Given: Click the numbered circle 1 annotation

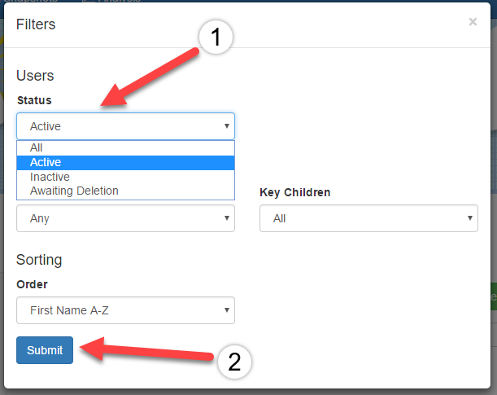Looking at the screenshot, I should click(x=216, y=37).
